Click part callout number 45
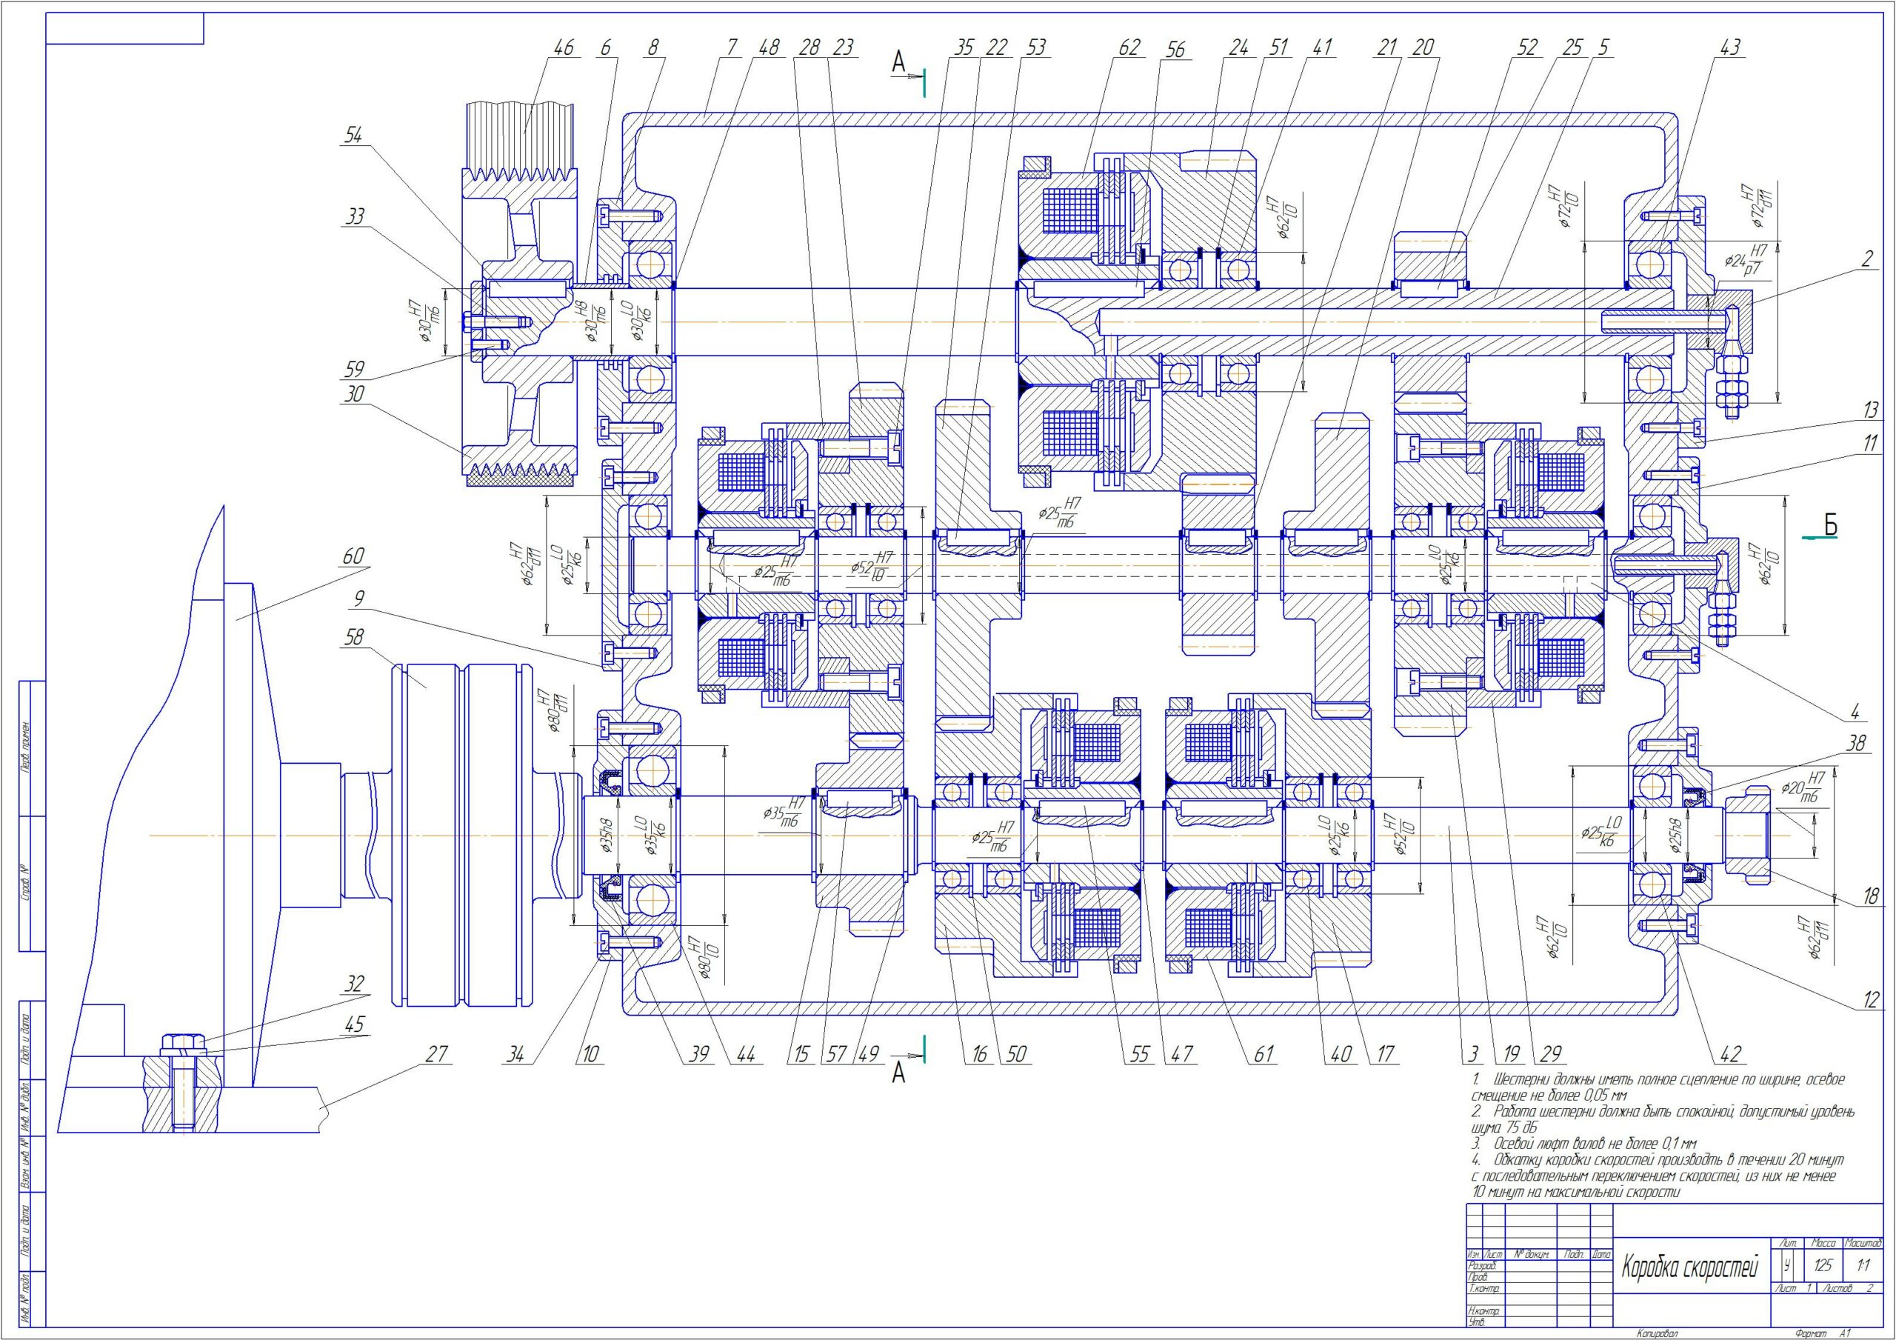This screenshot has height=1340, width=1896. [x=353, y=1024]
